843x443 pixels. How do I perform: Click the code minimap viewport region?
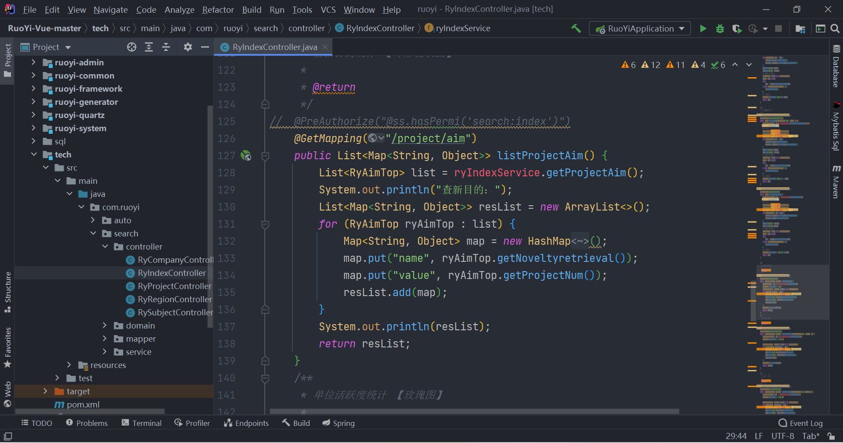pyautogui.click(x=793, y=292)
